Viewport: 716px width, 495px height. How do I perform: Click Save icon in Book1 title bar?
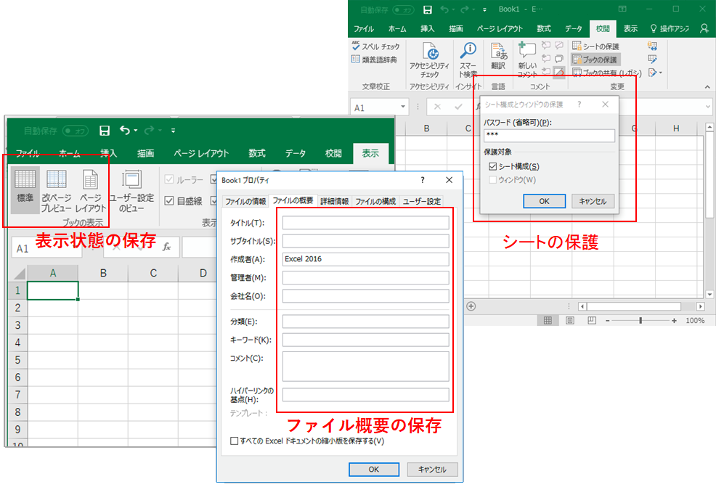pyautogui.click(x=428, y=9)
